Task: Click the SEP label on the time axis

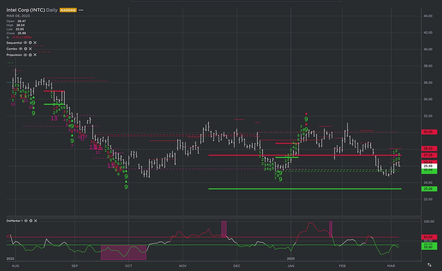Action: [75, 266]
